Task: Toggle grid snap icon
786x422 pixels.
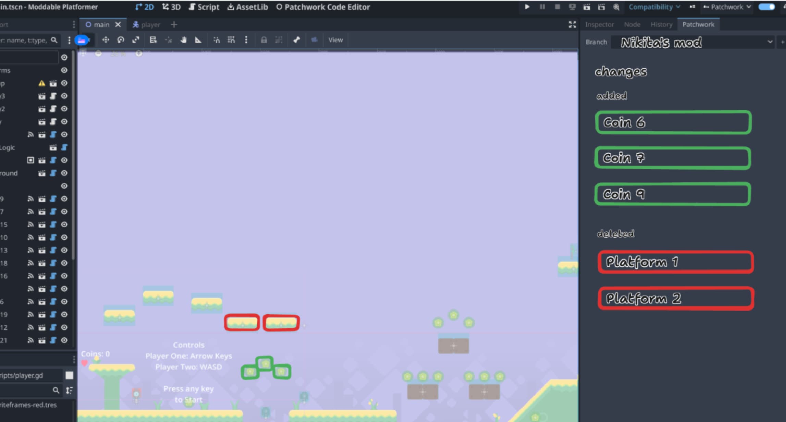Action: coord(231,40)
